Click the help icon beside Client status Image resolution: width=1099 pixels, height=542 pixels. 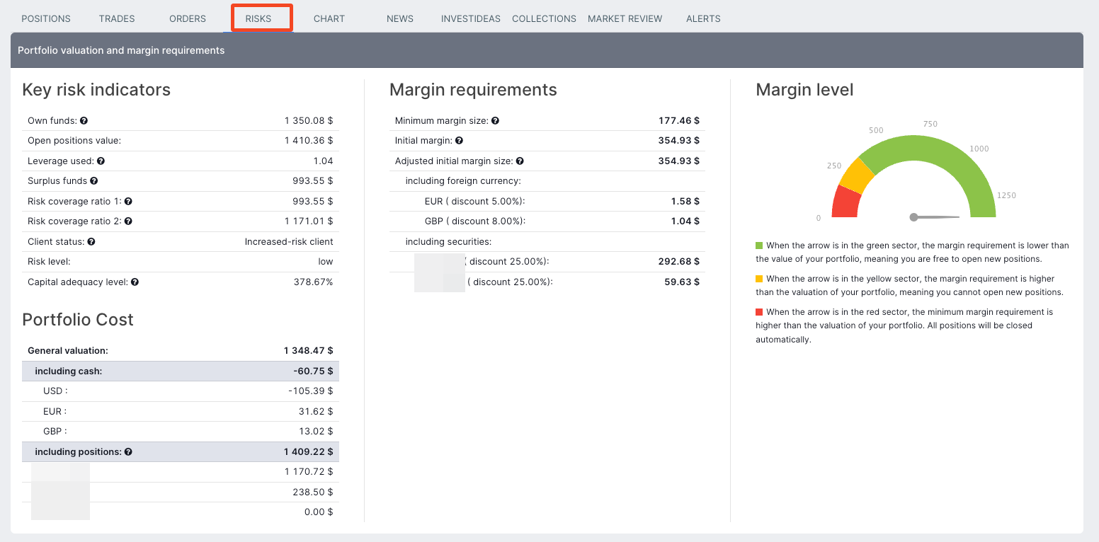(91, 242)
